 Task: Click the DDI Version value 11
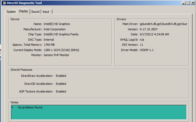tap(142, 45)
